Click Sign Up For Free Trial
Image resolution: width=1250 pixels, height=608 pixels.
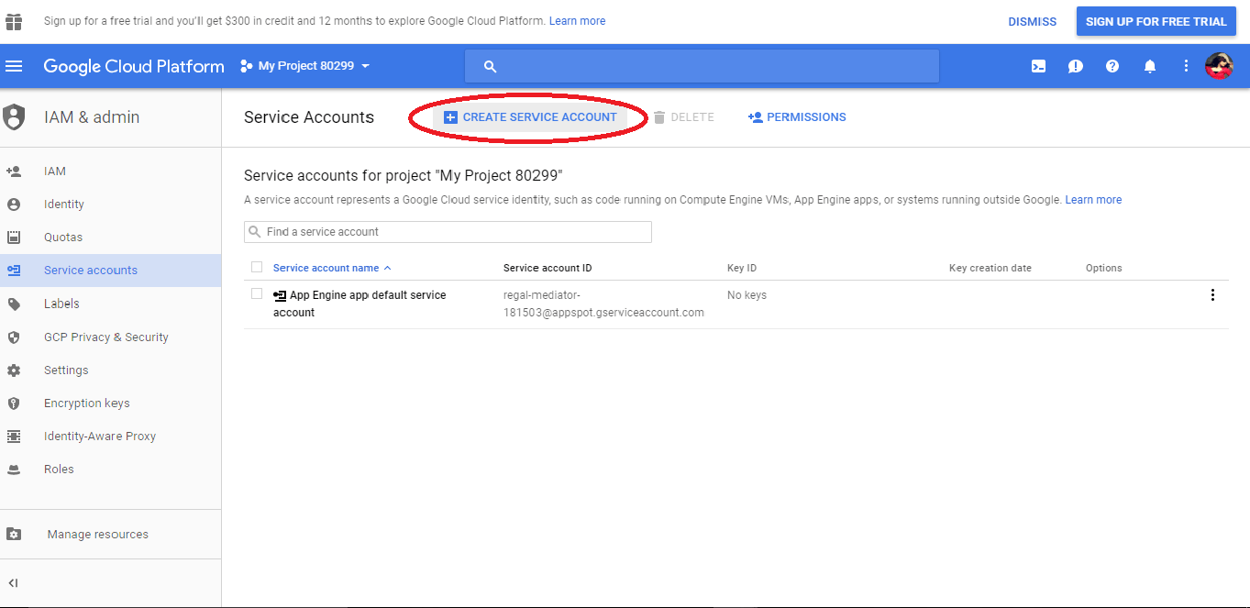click(x=1156, y=22)
